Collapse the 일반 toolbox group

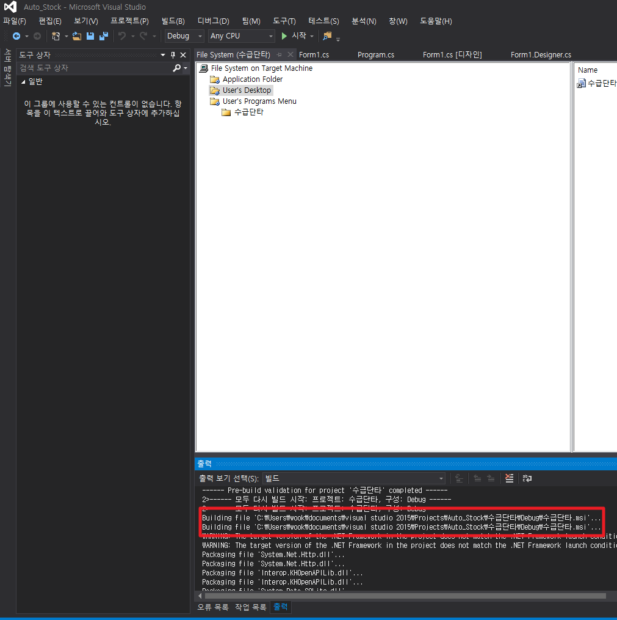pos(23,82)
